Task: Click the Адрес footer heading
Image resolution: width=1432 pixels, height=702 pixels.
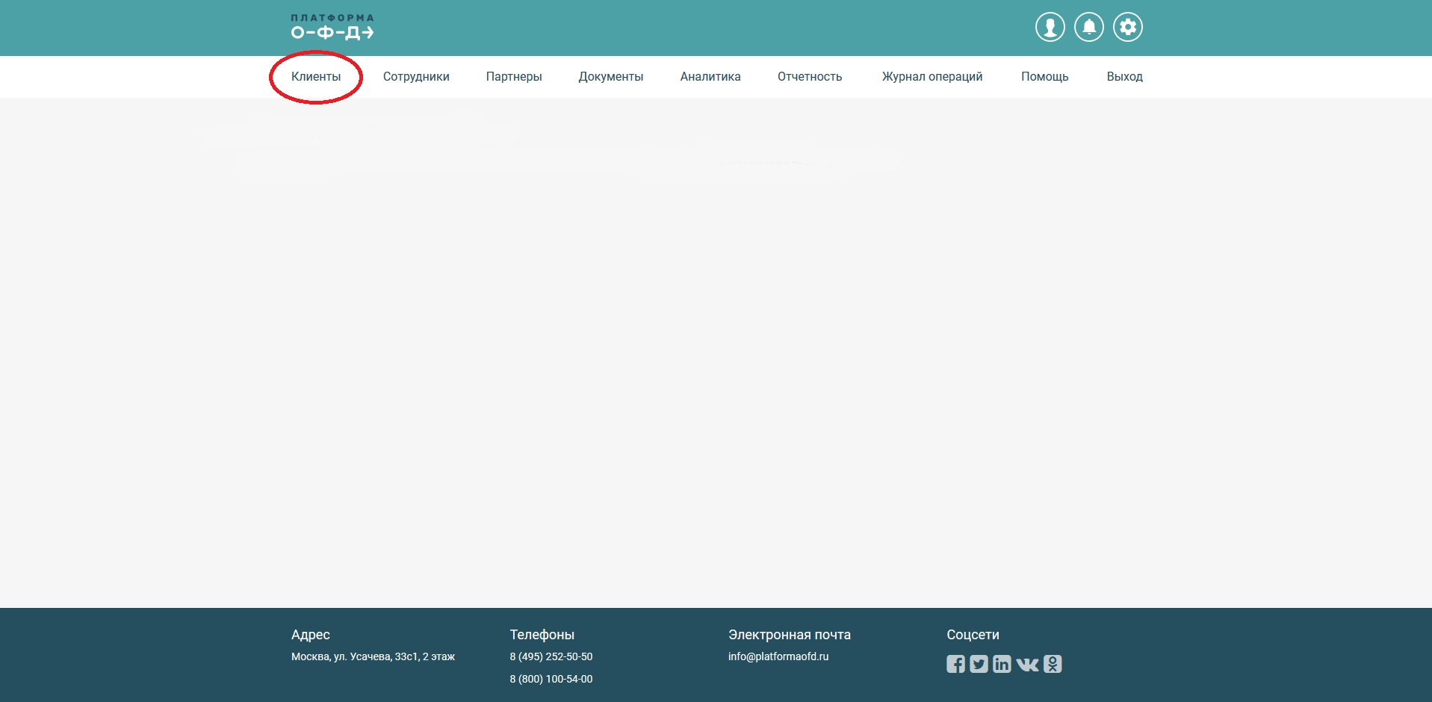Action: coord(311,635)
